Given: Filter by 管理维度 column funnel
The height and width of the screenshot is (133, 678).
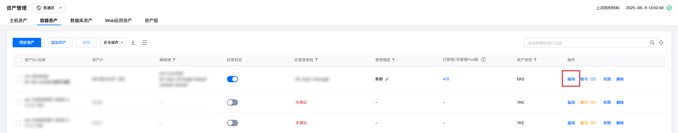Looking at the screenshot, I should (x=393, y=60).
